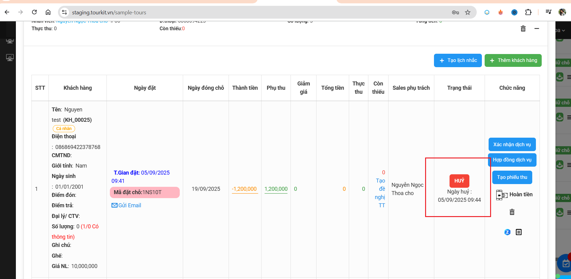Click the Gửi Email link
Image resolution: width=571 pixels, height=279 pixels.
[126, 205]
